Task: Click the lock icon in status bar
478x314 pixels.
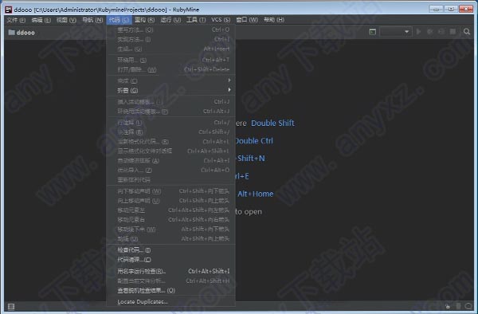Action: click(448, 306)
